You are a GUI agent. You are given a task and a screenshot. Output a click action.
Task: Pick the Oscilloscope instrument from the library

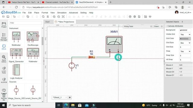click(x=33, y=39)
